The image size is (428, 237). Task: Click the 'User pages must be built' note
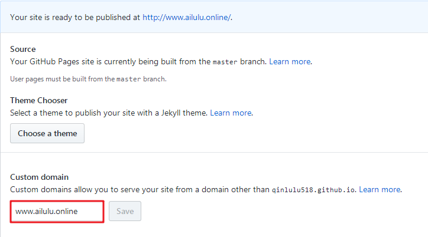click(88, 79)
